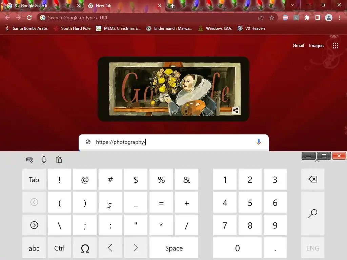Open Santa Bombs Arabs bookmark
Screen dimensions: 347x260
click(x=26, y=28)
